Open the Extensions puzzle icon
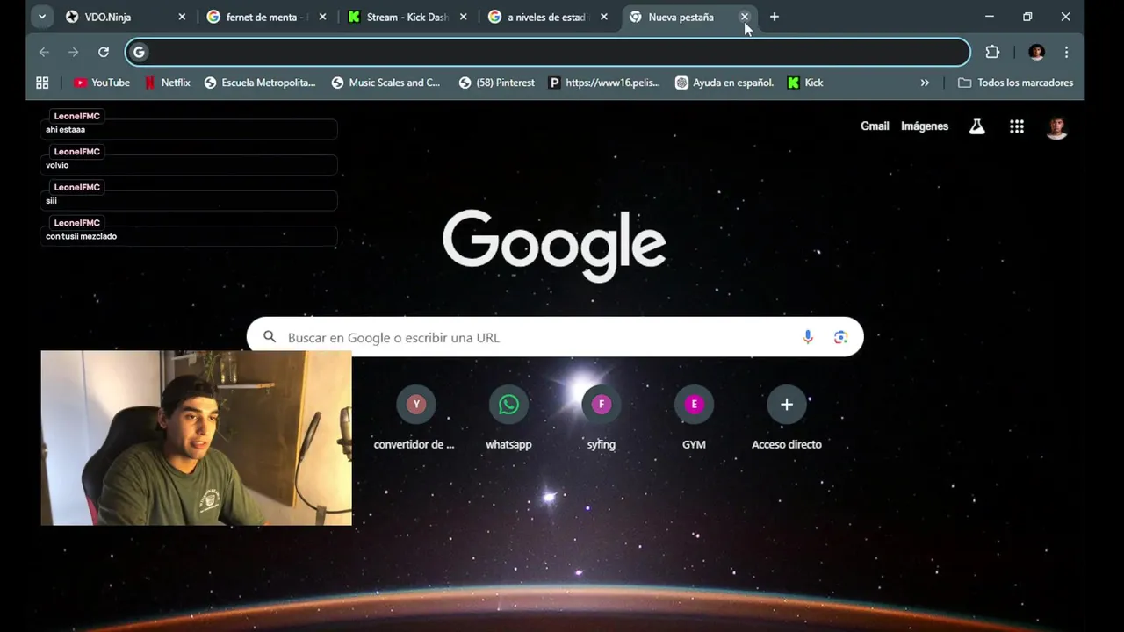1124x632 pixels. (x=992, y=52)
